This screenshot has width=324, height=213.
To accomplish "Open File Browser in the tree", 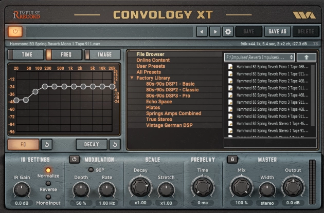I will [150, 54].
